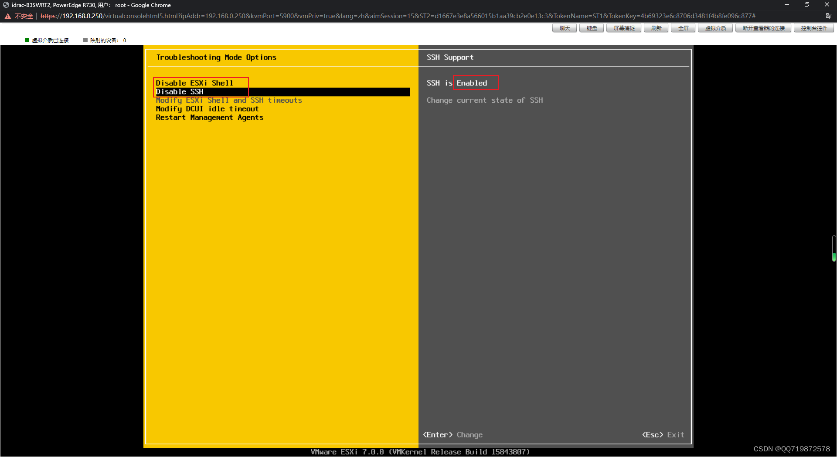The image size is (837, 457).
Task: Click Change current state of SSH text
Action: 485,100
